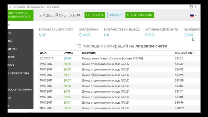The height and width of the screenshot is (117, 208).
Task: Click the ВЫВЕСТИ button
Action: click(115, 15)
